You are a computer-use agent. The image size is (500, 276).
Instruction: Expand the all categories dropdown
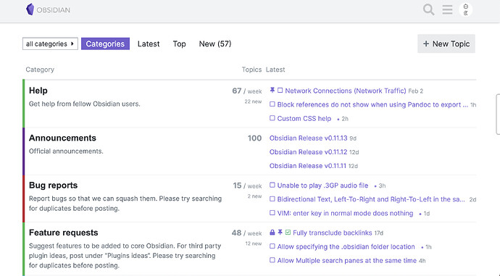coord(50,43)
